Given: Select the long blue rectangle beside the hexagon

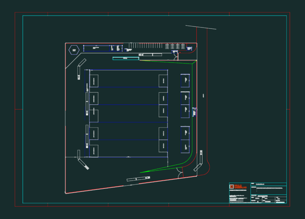Looking at the screenshot, I should tap(103, 48).
